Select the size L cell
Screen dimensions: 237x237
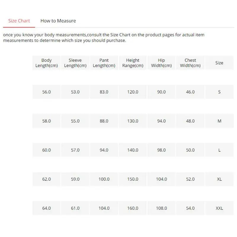[219, 150]
